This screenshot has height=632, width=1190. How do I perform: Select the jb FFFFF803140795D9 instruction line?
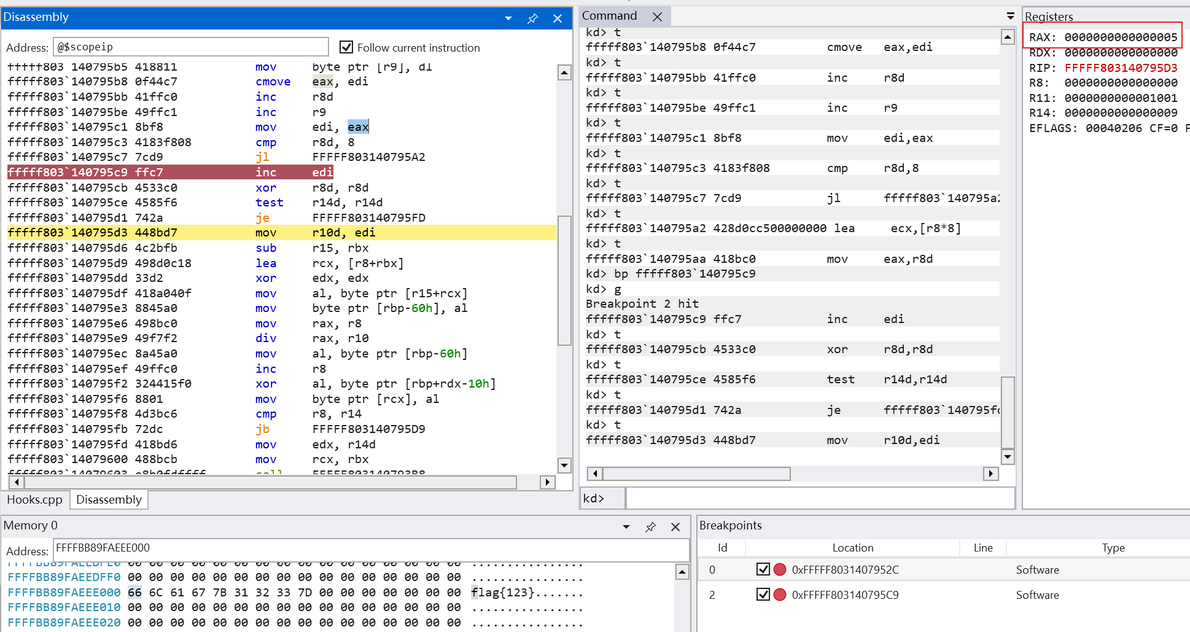pyautogui.click(x=281, y=429)
